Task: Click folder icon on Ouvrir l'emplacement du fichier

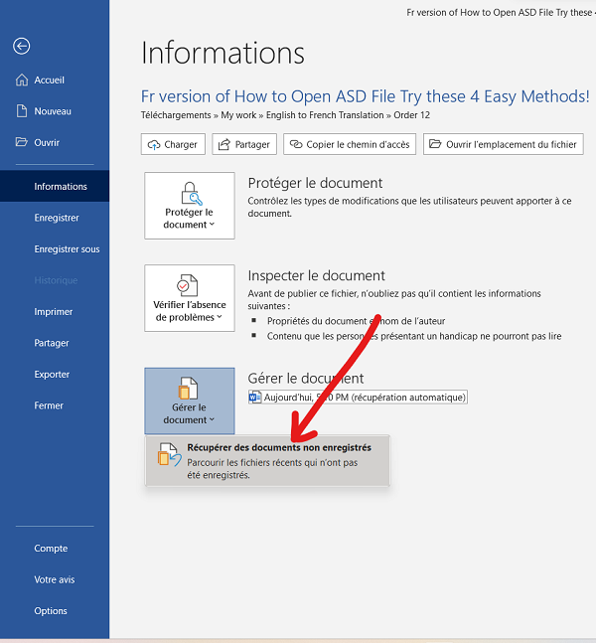Action: point(435,144)
